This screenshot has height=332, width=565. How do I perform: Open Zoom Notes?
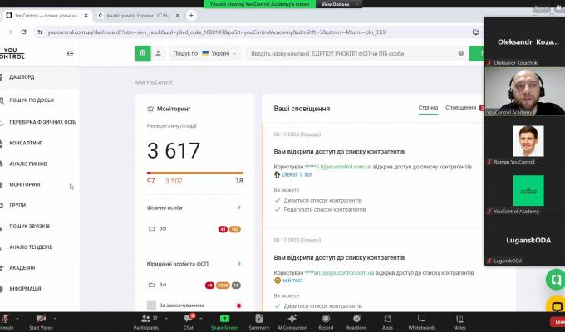pos(459,321)
